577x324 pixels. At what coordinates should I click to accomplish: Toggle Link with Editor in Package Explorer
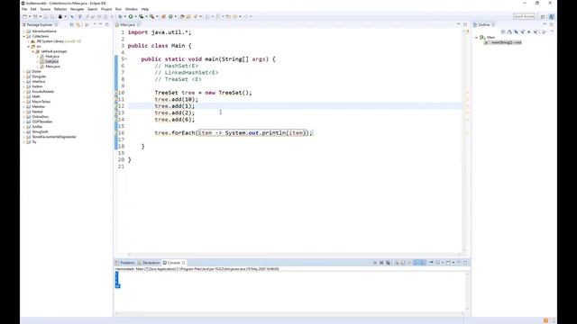click(x=78, y=24)
